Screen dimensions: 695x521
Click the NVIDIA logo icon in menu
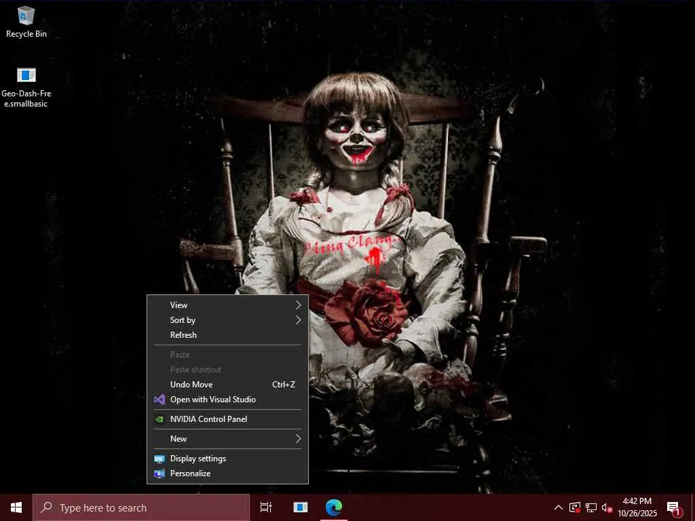[x=159, y=419]
